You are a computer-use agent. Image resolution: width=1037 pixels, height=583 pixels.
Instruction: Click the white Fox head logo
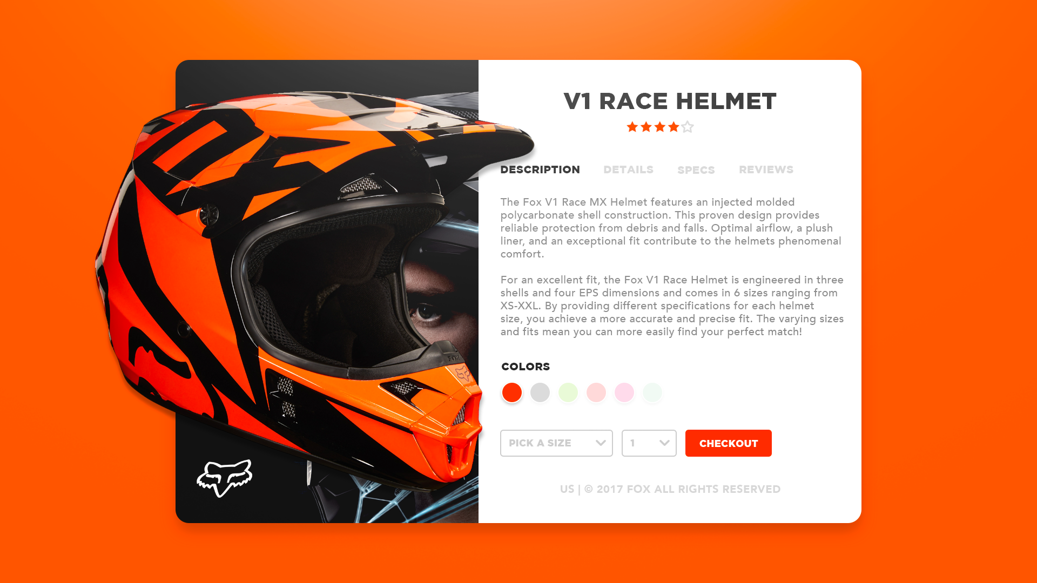tap(224, 478)
